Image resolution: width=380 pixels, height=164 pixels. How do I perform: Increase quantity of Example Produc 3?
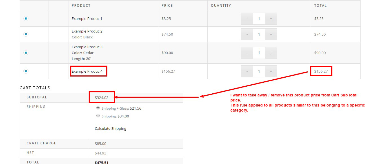[271, 53]
